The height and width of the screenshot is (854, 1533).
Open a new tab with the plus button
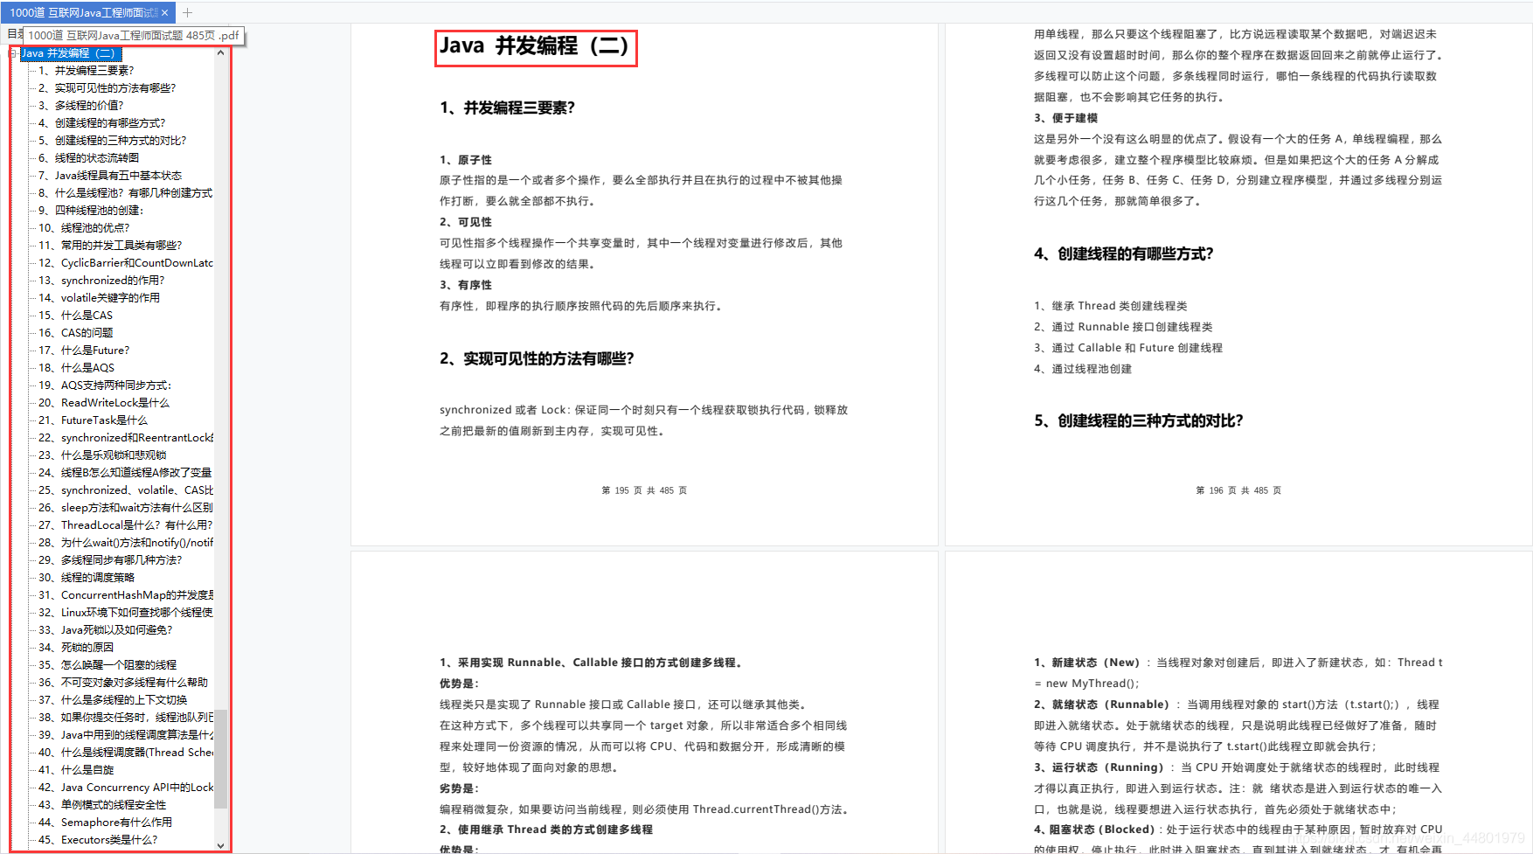pos(187,12)
